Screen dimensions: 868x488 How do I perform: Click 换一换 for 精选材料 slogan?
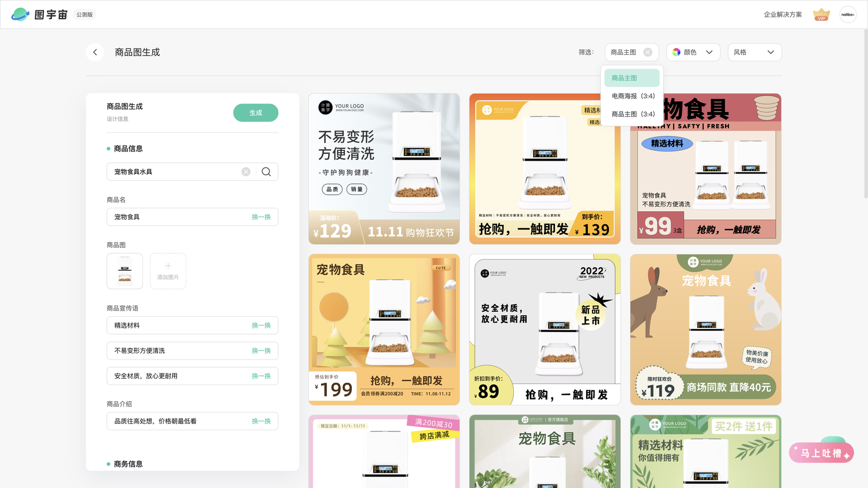pyautogui.click(x=261, y=326)
